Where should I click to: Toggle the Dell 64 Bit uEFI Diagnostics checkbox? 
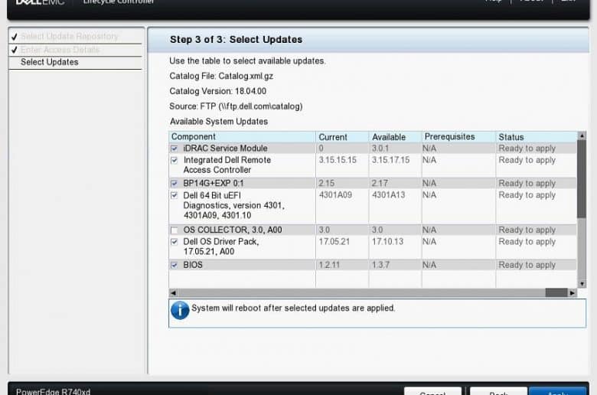coord(175,195)
